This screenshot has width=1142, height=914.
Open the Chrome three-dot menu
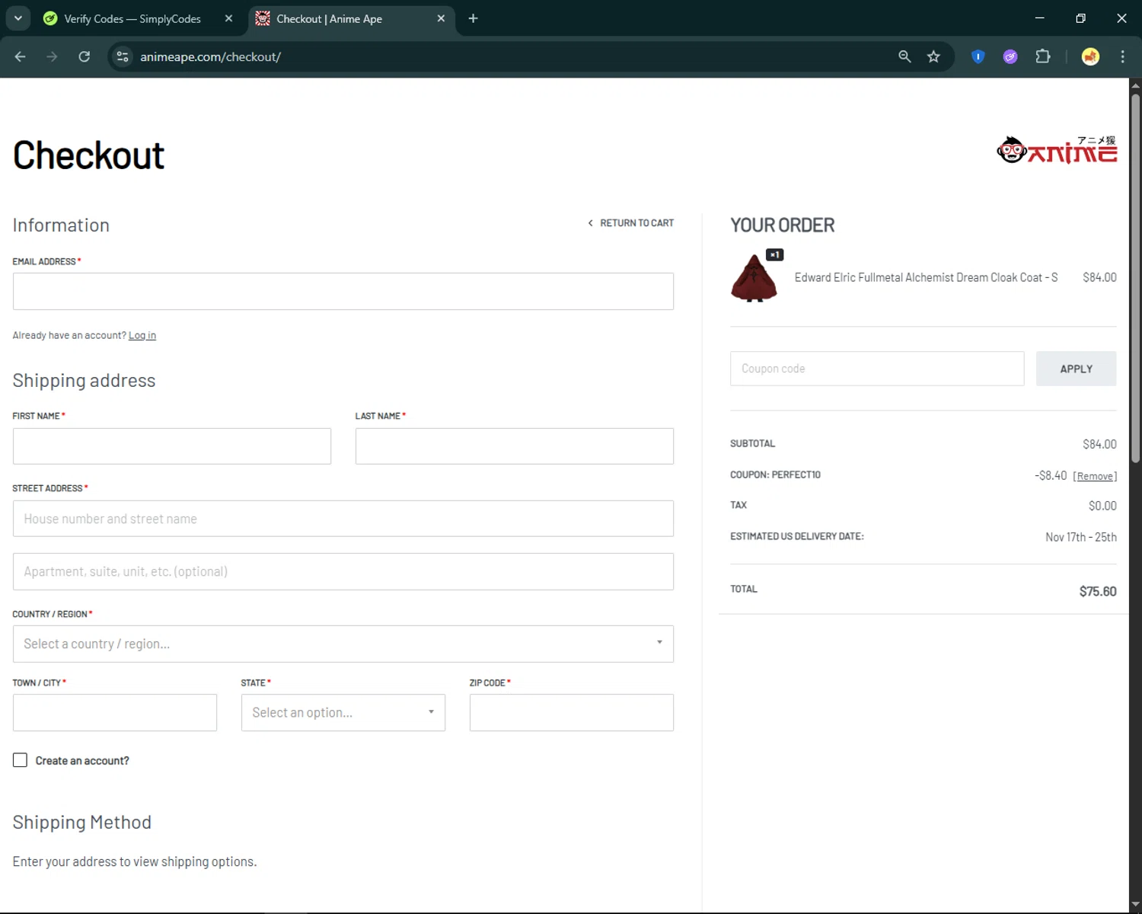coord(1122,56)
